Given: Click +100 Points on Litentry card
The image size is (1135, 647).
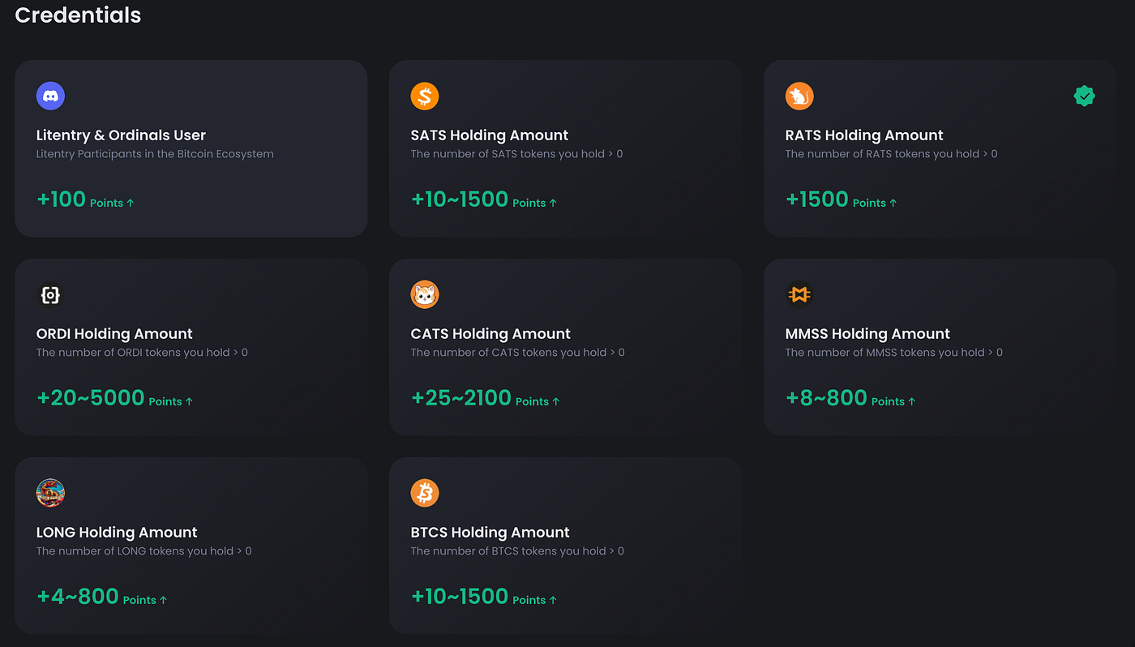Looking at the screenshot, I should (85, 199).
